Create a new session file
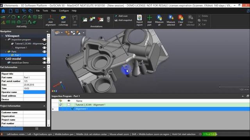This screenshot has height=140, width=250. [x=11, y=11]
